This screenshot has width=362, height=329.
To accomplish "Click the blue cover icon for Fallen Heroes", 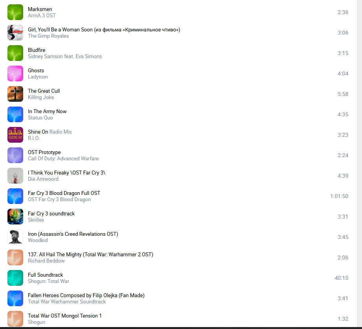I will 15,298.
